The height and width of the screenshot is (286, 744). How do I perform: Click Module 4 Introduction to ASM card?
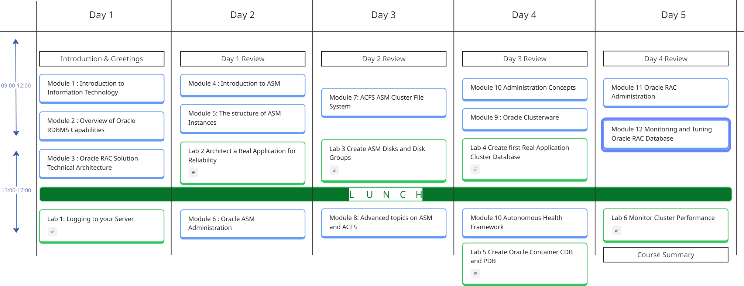(243, 85)
